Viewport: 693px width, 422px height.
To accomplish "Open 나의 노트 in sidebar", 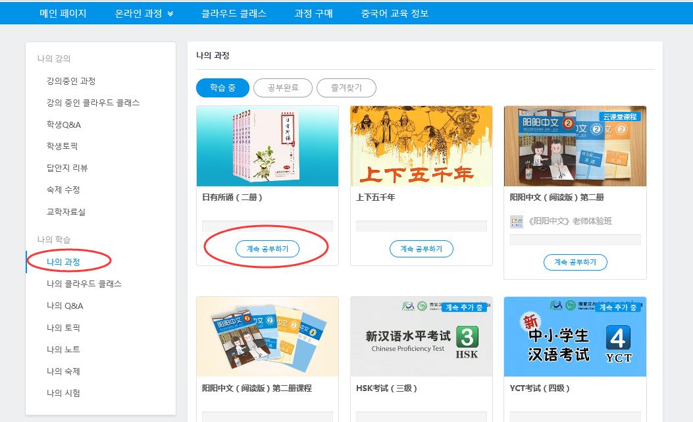I will coord(63,350).
